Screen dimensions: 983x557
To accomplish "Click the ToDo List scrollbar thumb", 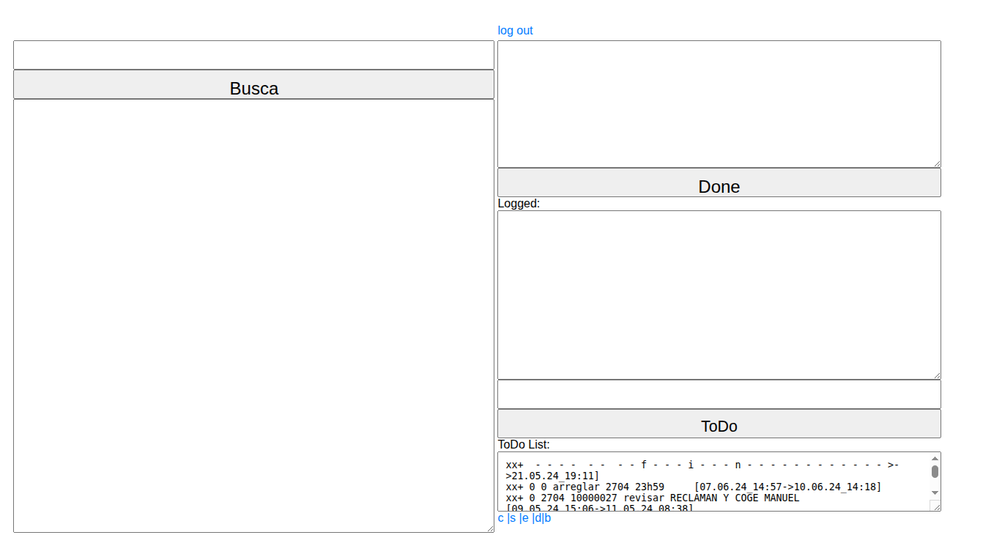I will 935,471.
